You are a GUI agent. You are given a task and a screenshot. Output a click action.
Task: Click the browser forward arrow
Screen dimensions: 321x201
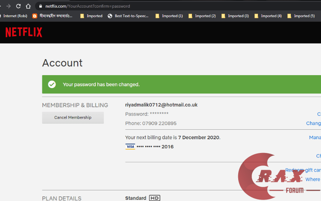(8, 6)
